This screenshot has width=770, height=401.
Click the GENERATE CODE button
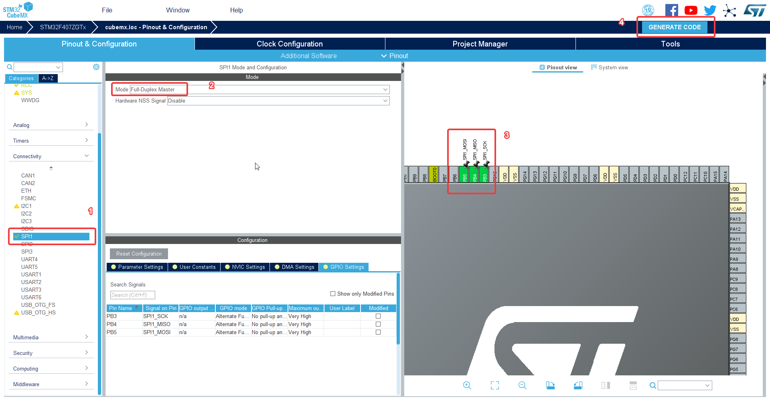coord(675,27)
